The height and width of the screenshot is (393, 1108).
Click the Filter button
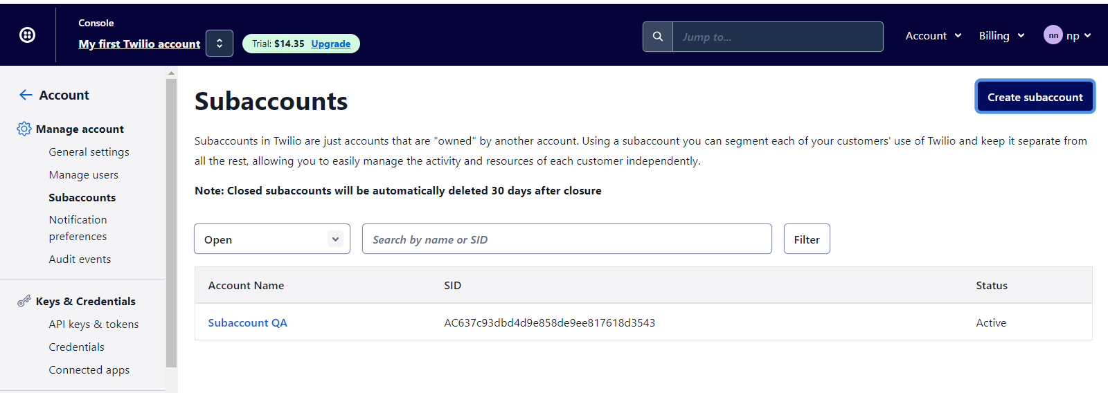[807, 239]
